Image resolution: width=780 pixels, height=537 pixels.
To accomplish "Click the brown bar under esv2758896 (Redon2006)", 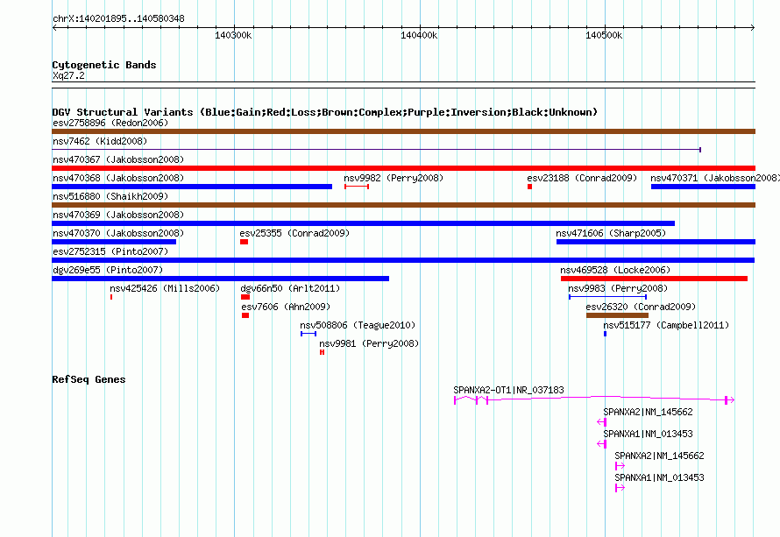I will tap(403, 131).
